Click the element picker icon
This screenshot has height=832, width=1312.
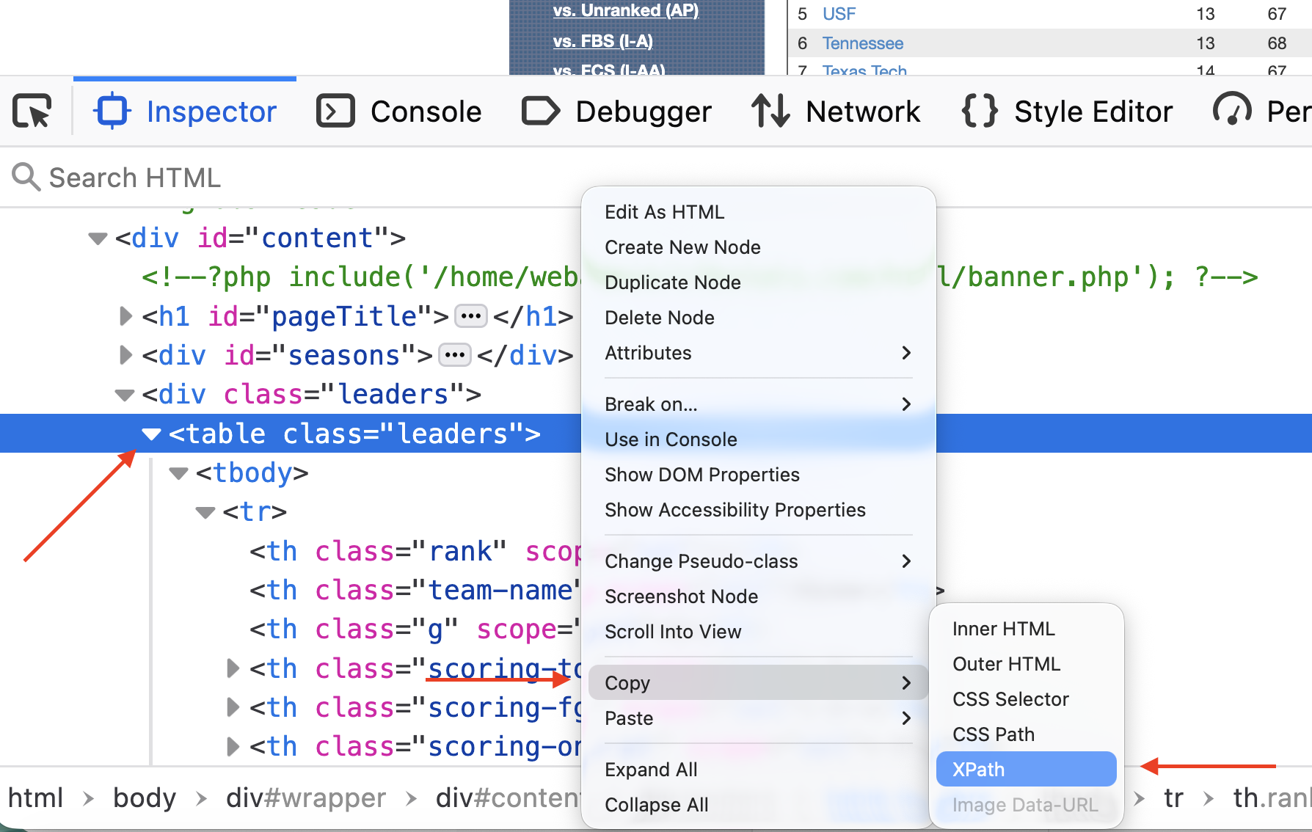pos(32,112)
